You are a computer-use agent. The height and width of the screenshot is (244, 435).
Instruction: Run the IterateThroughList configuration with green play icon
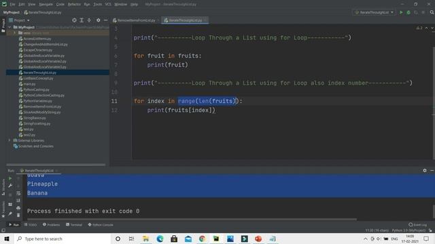[401, 12]
